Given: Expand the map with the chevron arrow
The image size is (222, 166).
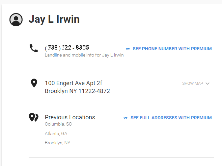Looking at the screenshot, I should (208, 83).
